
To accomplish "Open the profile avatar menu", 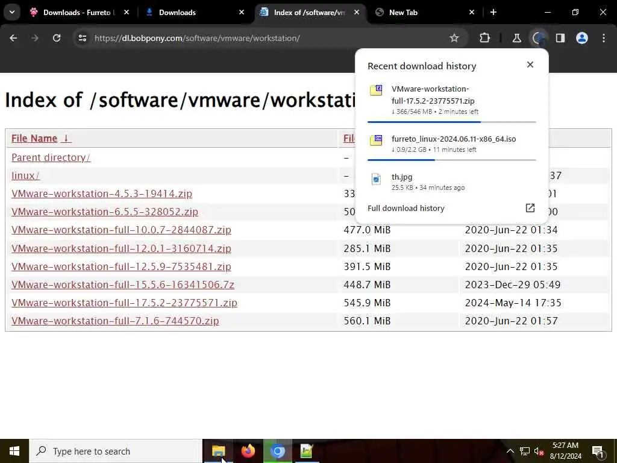I will (x=582, y=38).
